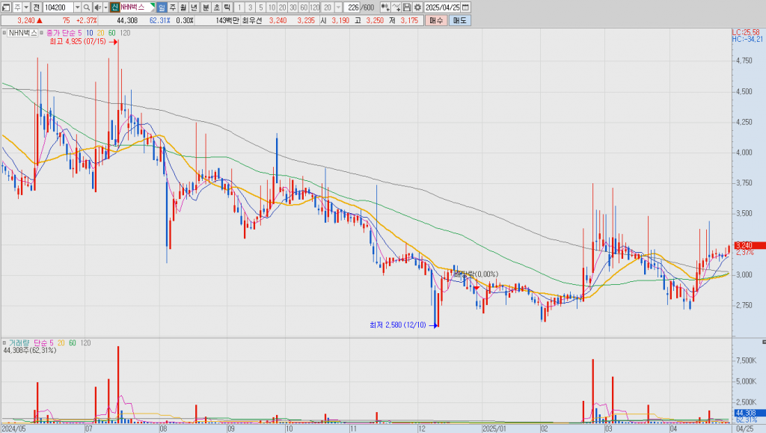Screen dimensions: 766x433
Task: Click the candlestick chart type icon
Action: (x=384, y=7)
